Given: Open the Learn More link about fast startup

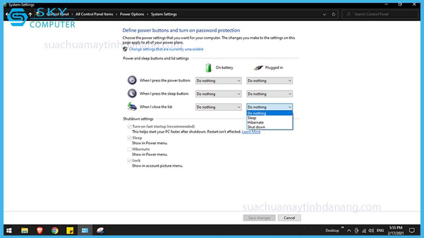Looking at the screenshot, I should tap(251, 132).
